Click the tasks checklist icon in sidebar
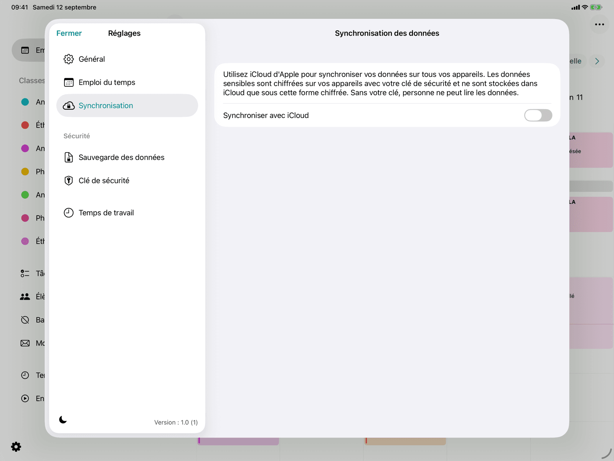Screen dimensions: 614x461 pos(25,274)
